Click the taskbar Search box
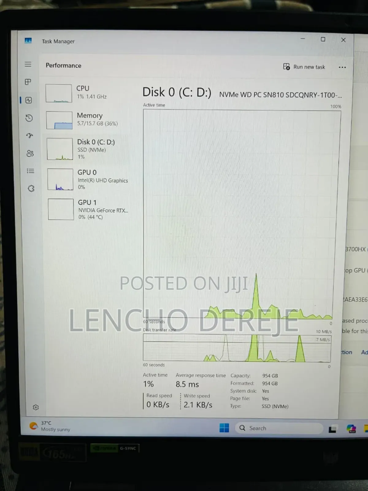This screenshot has height=491, width=368. pos(279,428)
